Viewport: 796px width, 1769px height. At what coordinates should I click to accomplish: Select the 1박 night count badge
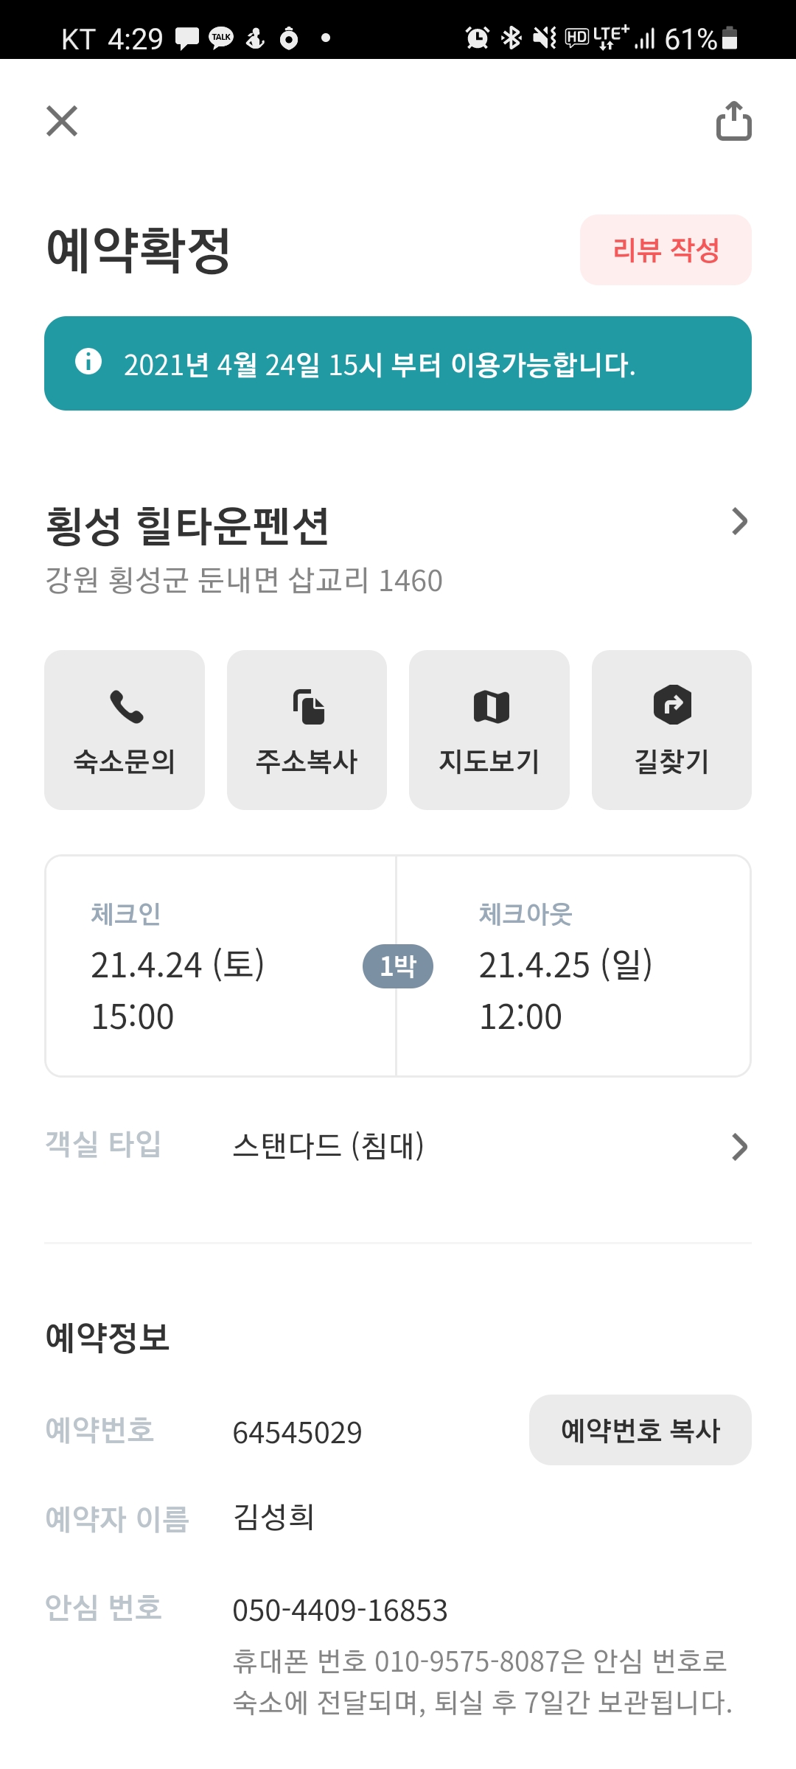tap(398, 966)
